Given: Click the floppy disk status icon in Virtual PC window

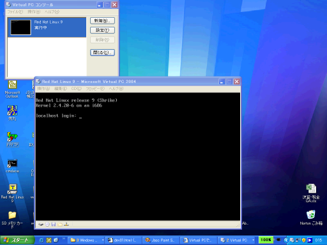Looking at the screenshot, I should (x=54, y=225).
